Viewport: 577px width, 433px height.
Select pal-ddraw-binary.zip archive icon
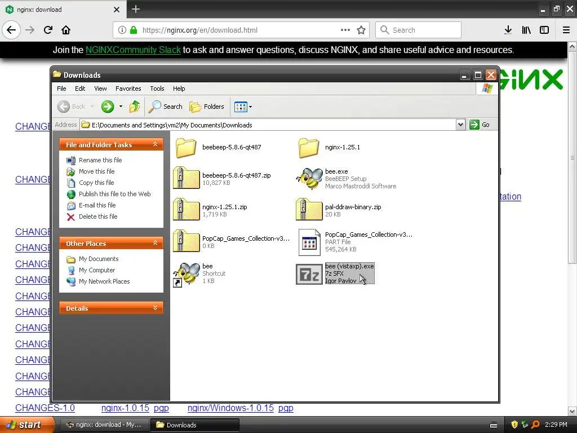pos(309,210)
